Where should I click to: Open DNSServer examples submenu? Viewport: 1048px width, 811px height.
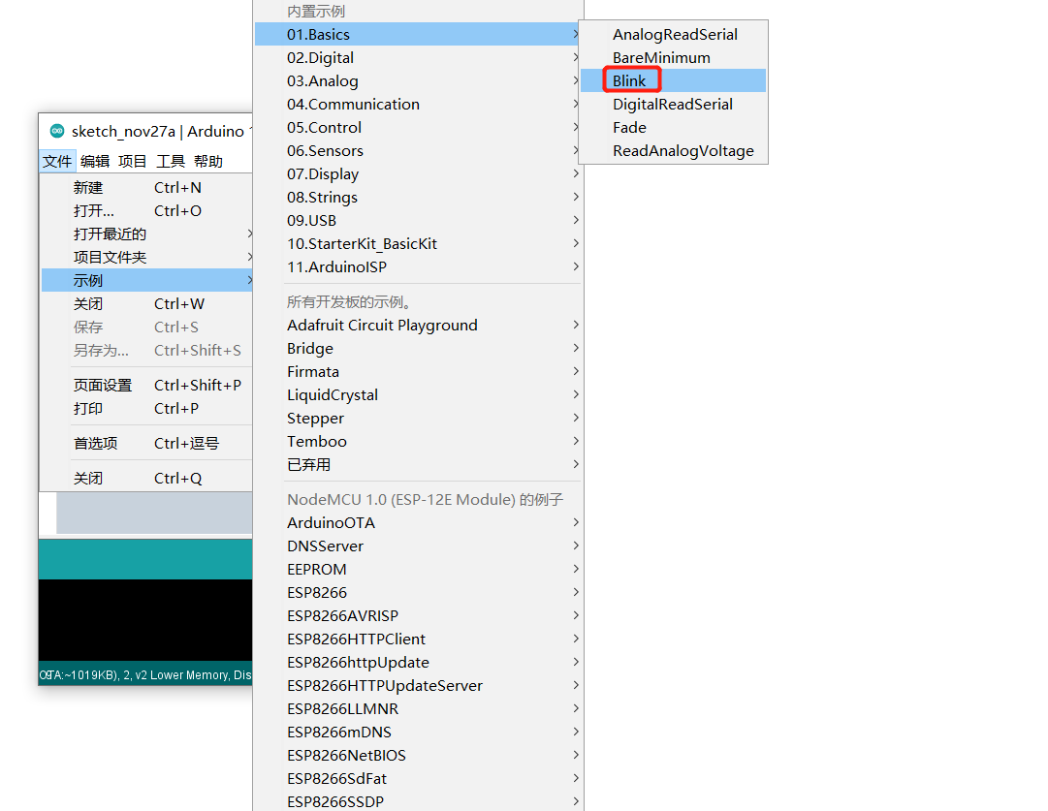click(417, 546)
